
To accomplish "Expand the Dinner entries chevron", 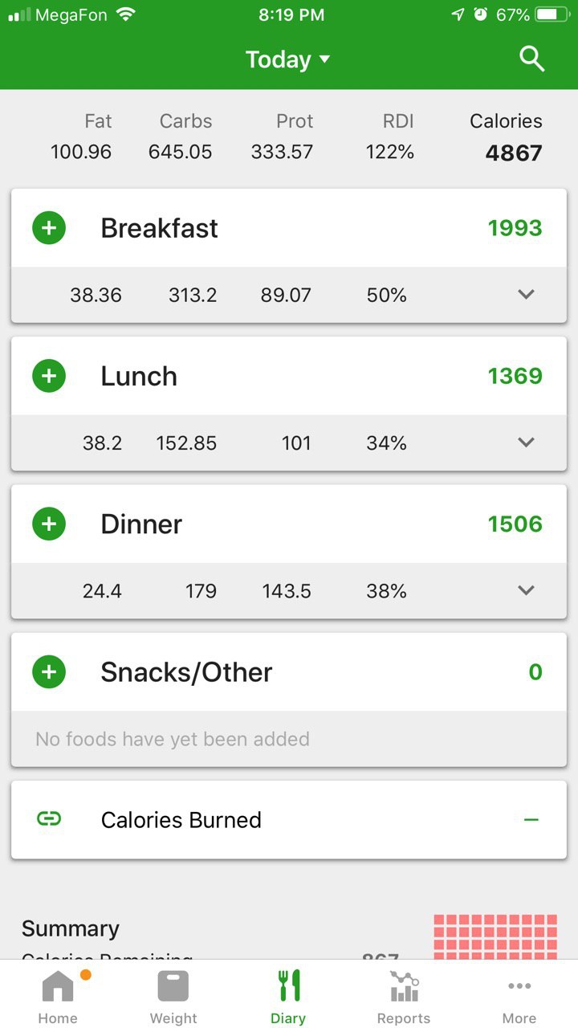I will click(x=526, y=590).
